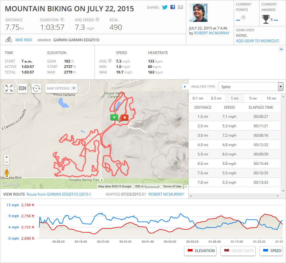
Task: Select the 0.5 mi splits tab
Action: [216, 98]
